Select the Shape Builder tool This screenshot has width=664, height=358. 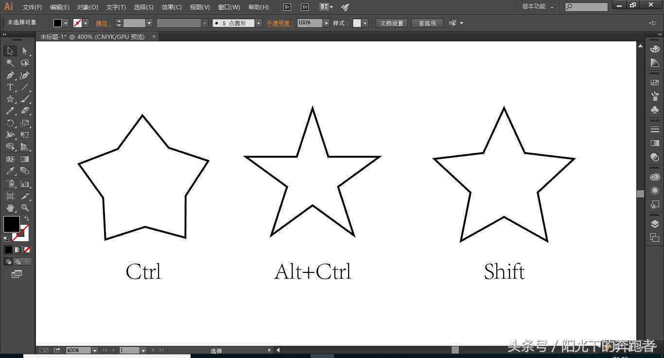[10, 147]
